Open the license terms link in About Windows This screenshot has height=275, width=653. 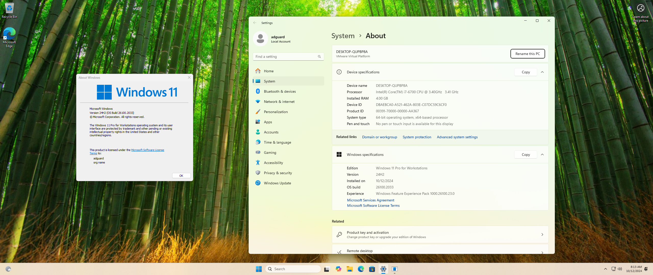[x=147, y=150]
